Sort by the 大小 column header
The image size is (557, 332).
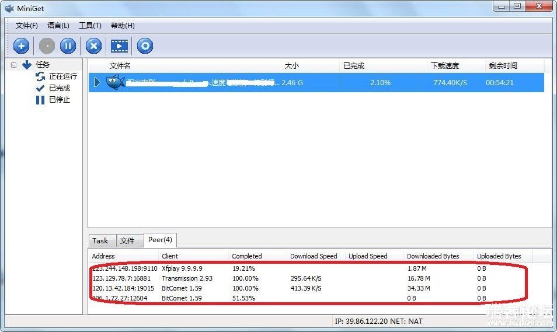311,66
